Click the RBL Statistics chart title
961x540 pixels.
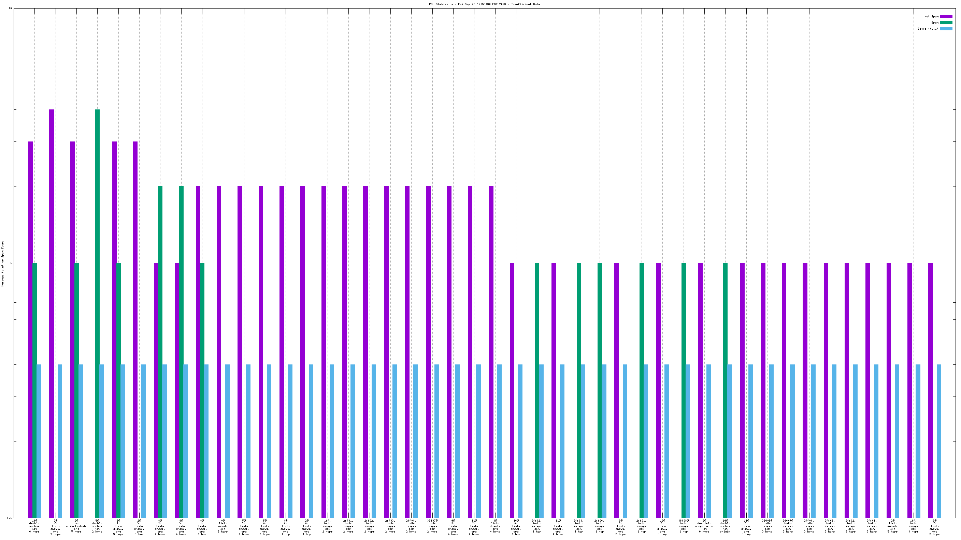pos(484,4)
